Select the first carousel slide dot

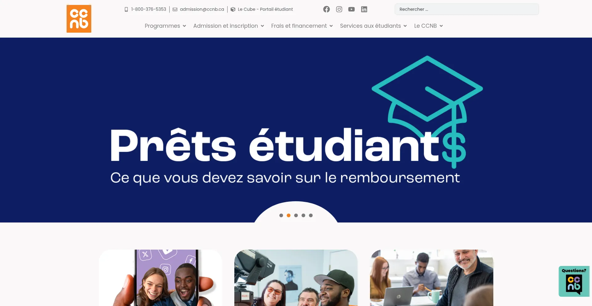281,215
